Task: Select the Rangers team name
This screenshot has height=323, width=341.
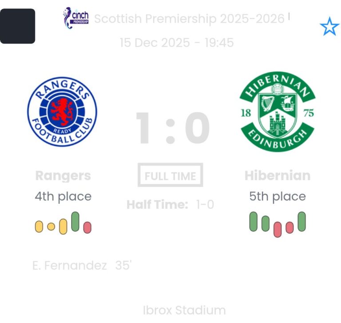Action: pos(63,175)
